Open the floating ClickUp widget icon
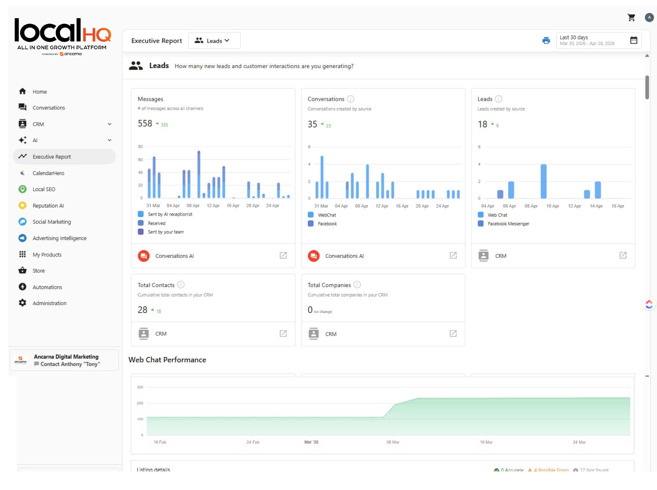The image size is (657, 490). [649, 304]
